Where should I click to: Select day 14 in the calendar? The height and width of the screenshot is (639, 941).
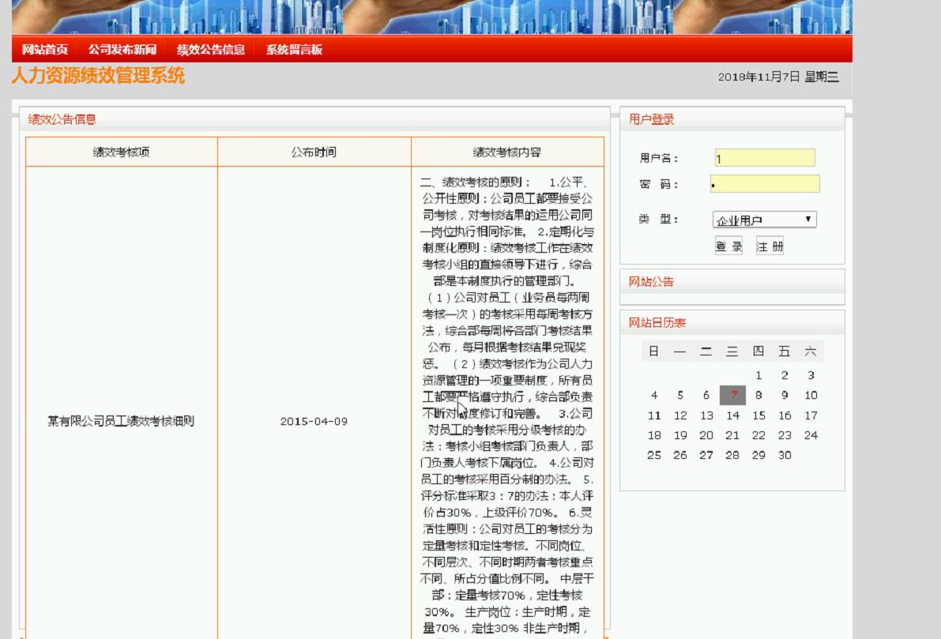click(732, 415)
